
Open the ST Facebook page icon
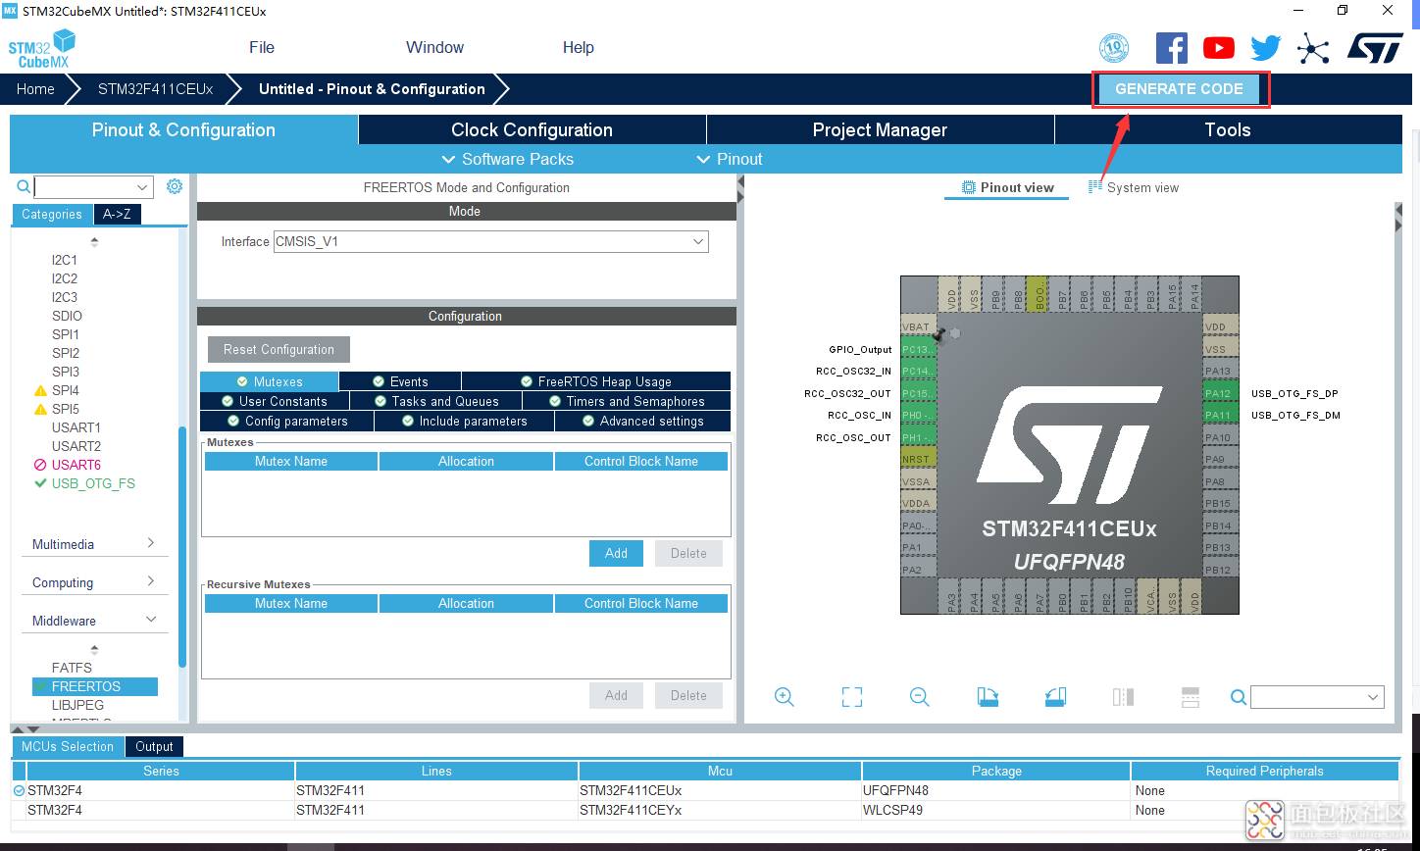pos(1171,47)
